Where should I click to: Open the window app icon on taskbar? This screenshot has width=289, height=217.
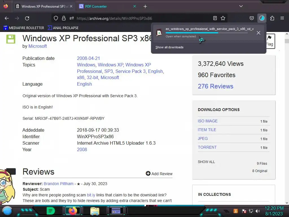(116, 211)
